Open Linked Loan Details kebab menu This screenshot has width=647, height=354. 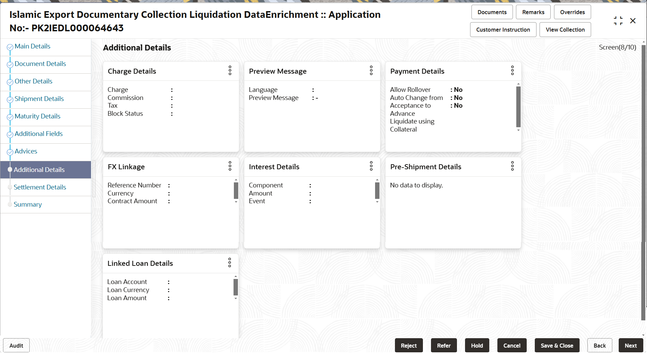point(229,263)
